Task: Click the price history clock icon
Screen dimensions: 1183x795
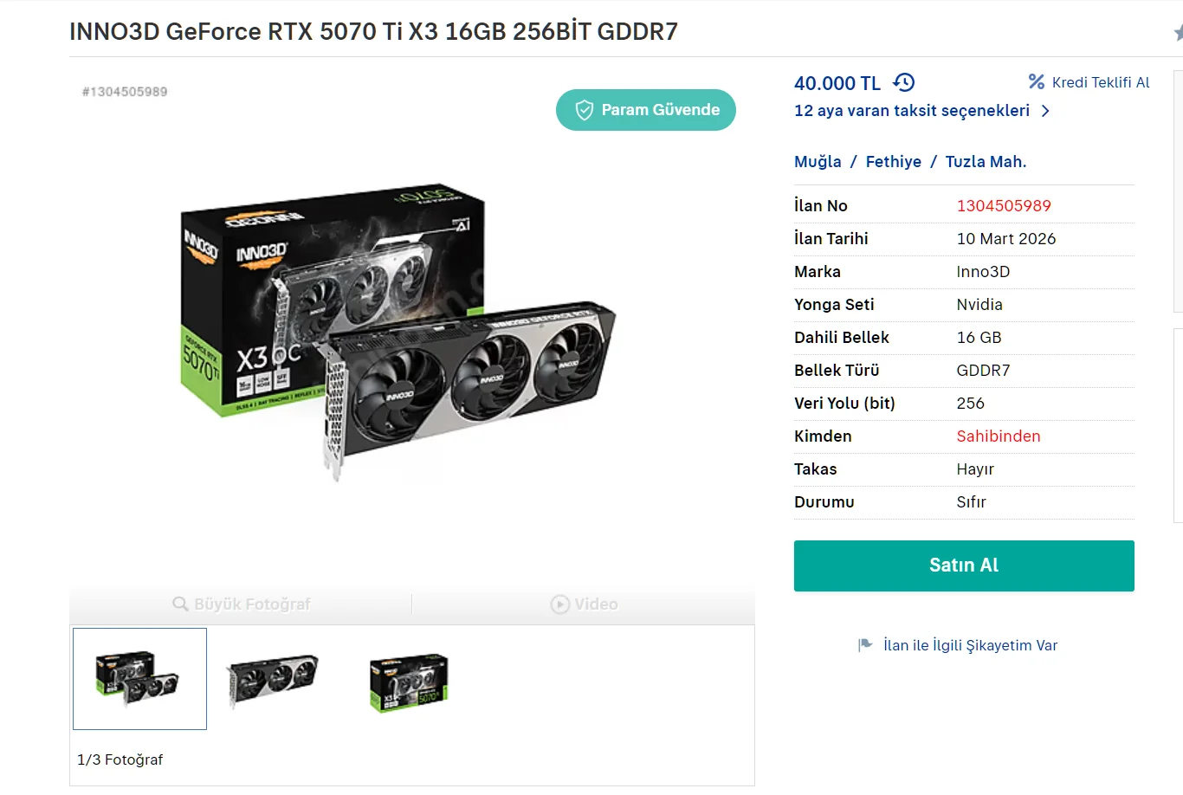Action: click(x=904, y=82)
